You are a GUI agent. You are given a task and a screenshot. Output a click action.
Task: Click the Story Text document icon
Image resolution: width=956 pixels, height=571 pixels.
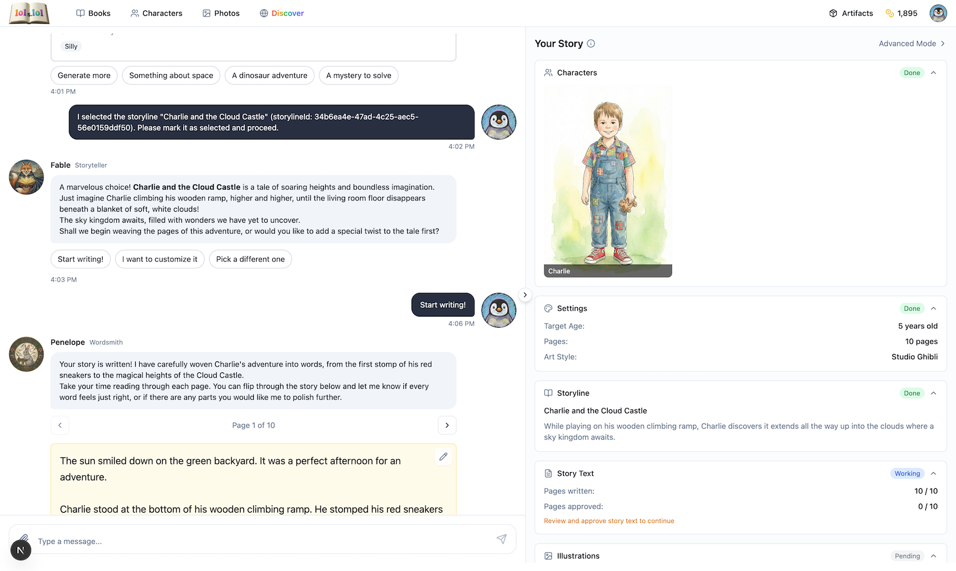point(548,473)
